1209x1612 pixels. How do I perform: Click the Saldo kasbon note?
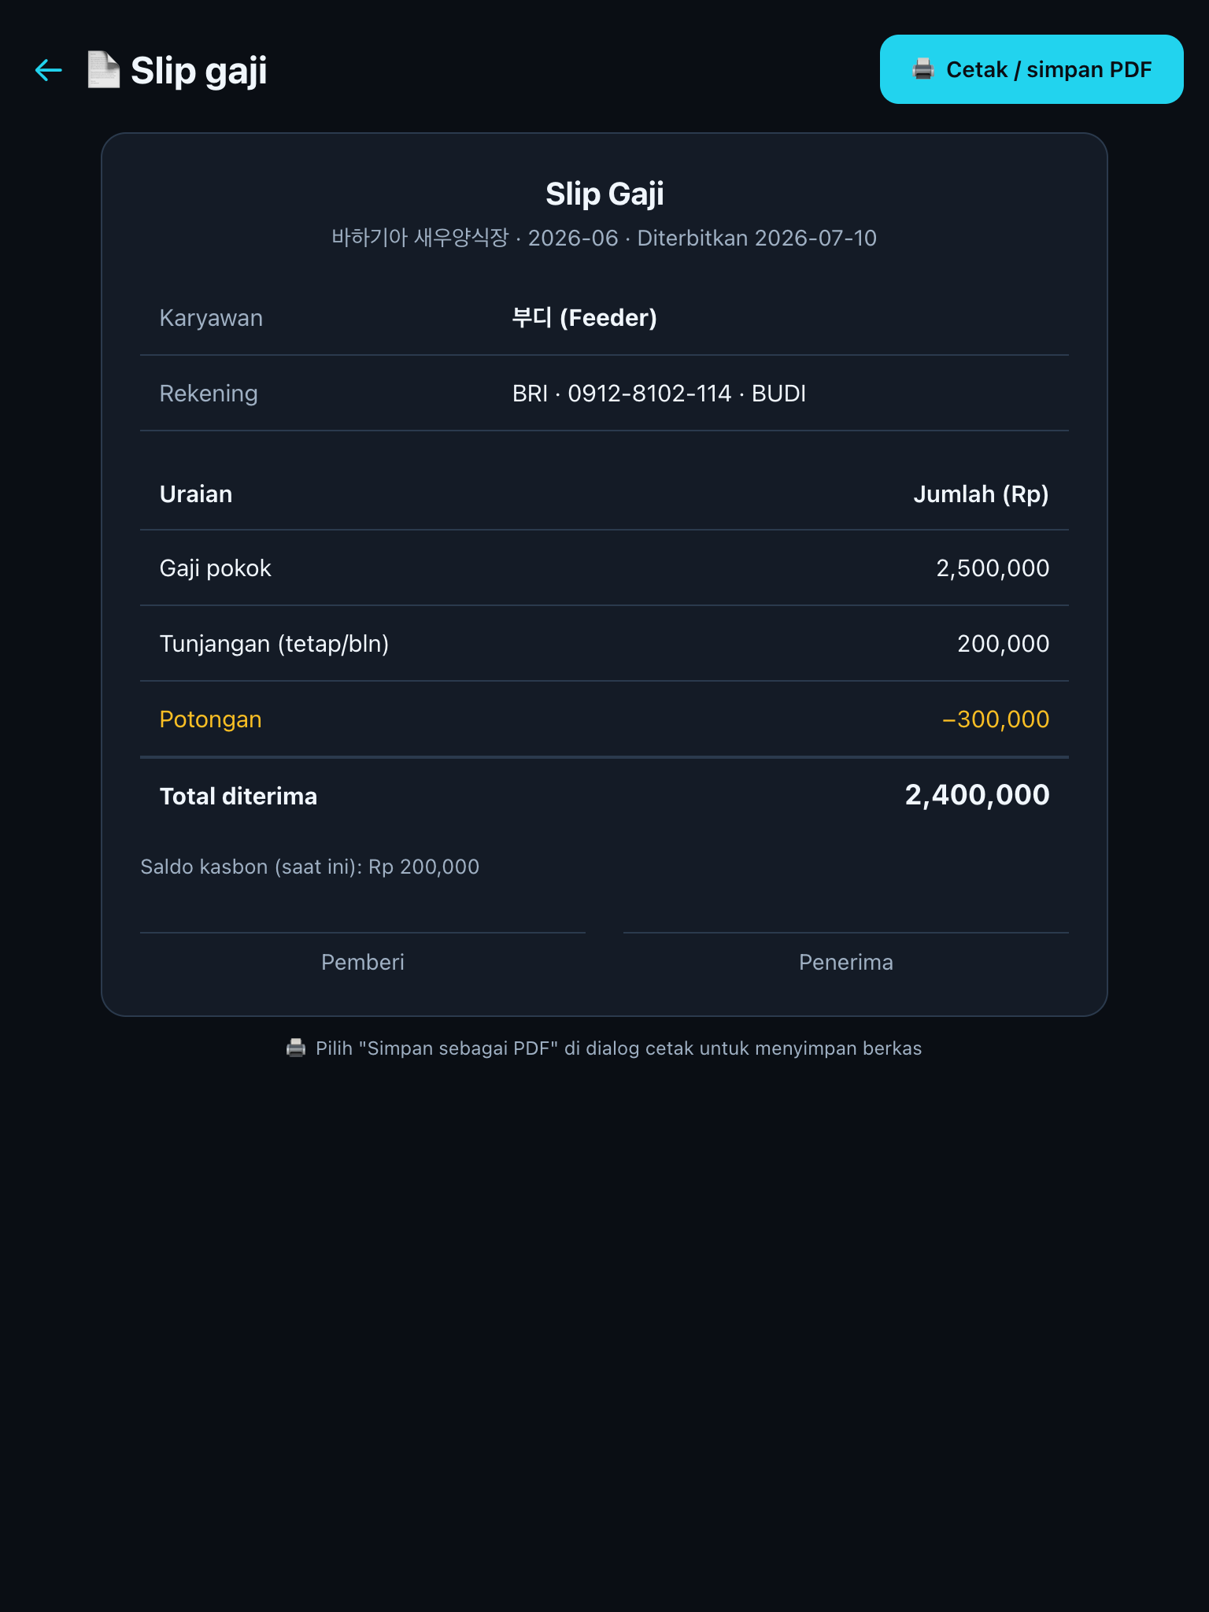tap(309, 867)
